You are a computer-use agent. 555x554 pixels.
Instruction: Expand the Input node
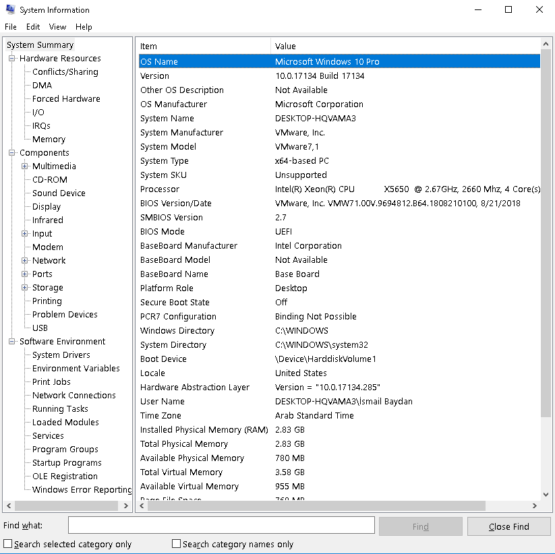pos(24,233)
